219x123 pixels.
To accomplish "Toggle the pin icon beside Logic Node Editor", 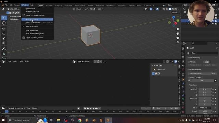I will pyautogui.click(x=104, y=61).
